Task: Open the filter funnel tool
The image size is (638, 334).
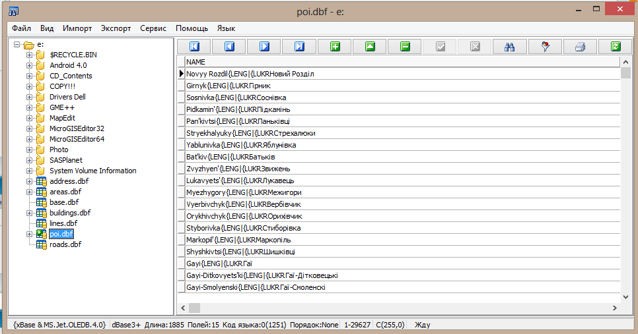Action: [x=545, y=46]
